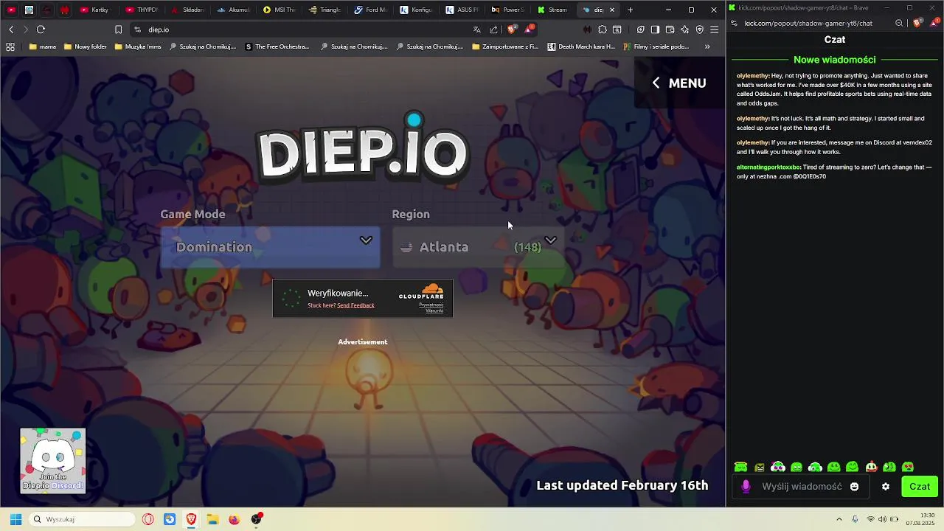Click the Cloudflare Prywatność link

(431, 305)
